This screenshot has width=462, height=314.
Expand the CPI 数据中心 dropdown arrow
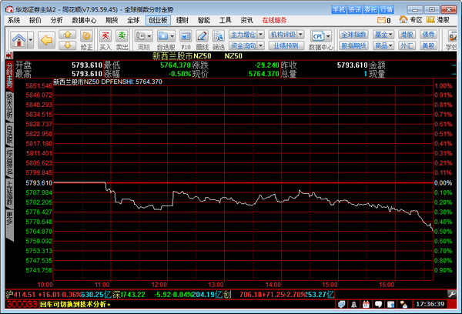click(328, 36)
